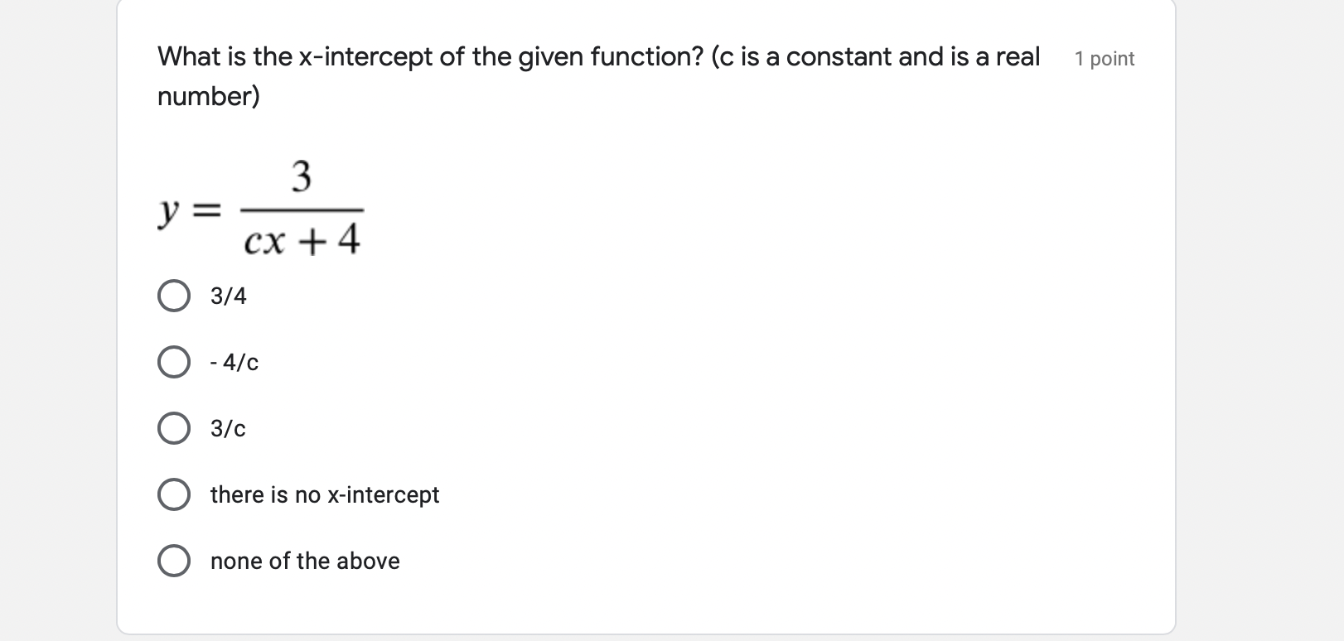Click the 'there is no x-intercept' text label
This screenshot has width=1344, height=641.
[x=324, y=494]
